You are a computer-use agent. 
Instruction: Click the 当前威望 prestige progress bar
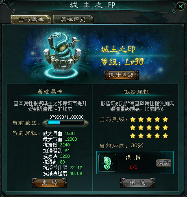tap(65, 123)
